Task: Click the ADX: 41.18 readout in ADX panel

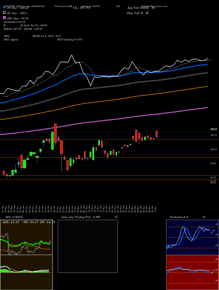Action: (11, 222)
